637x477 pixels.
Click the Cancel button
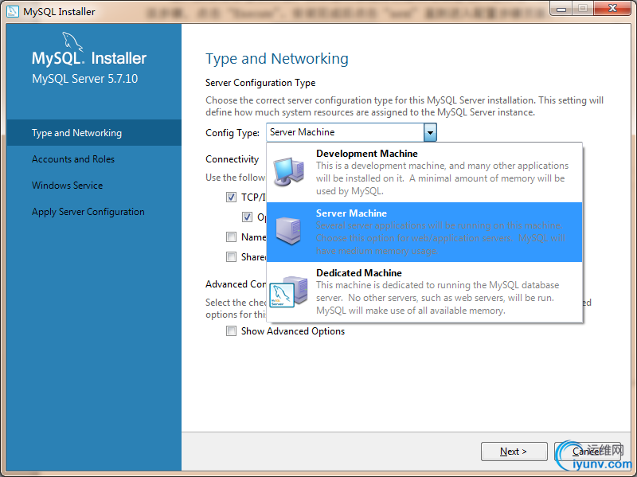(588, 452)
